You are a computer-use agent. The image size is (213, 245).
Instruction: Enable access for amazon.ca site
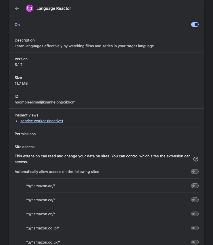tap(195, 200)
